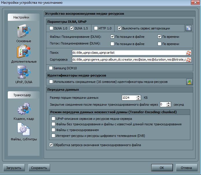
Task: Disable Выключить сервис авторизации checkbox
Action: [120, 28]
